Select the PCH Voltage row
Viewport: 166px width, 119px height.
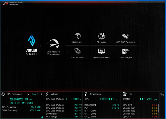pos(63,117)
